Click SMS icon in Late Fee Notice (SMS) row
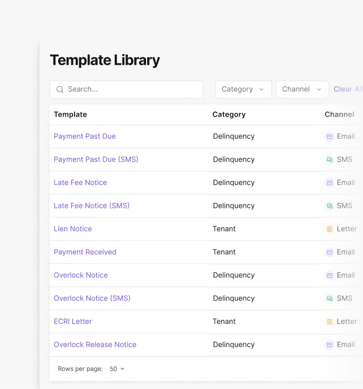The width and height of the screenshot is (363, 389). tap(330, 206)
